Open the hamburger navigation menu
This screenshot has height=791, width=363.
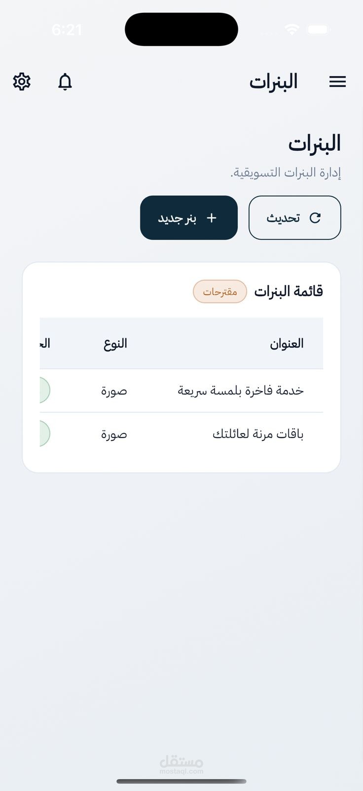click(x=337, y=82)
